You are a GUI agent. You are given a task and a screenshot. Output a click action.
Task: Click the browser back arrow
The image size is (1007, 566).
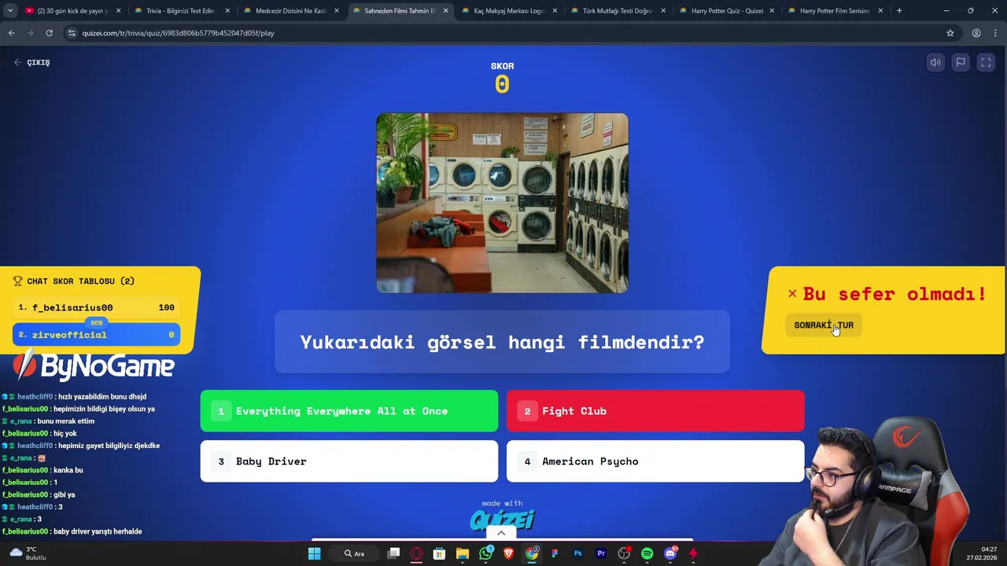[x=11, y=33]
